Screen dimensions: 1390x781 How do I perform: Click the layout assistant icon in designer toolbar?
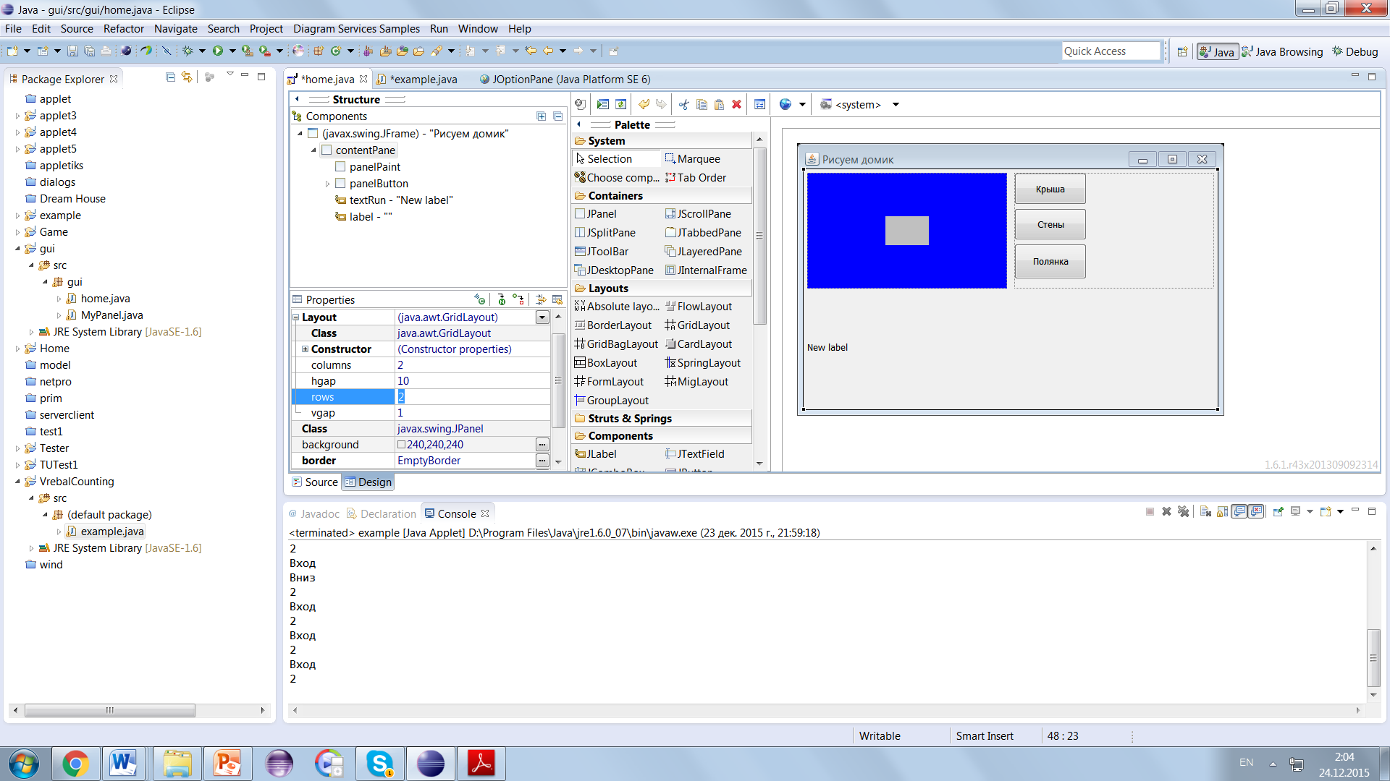pyautogui.click(x=759, y=104)
